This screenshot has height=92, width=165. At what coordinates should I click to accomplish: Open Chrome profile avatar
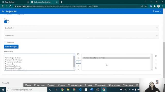click(159, 6)
